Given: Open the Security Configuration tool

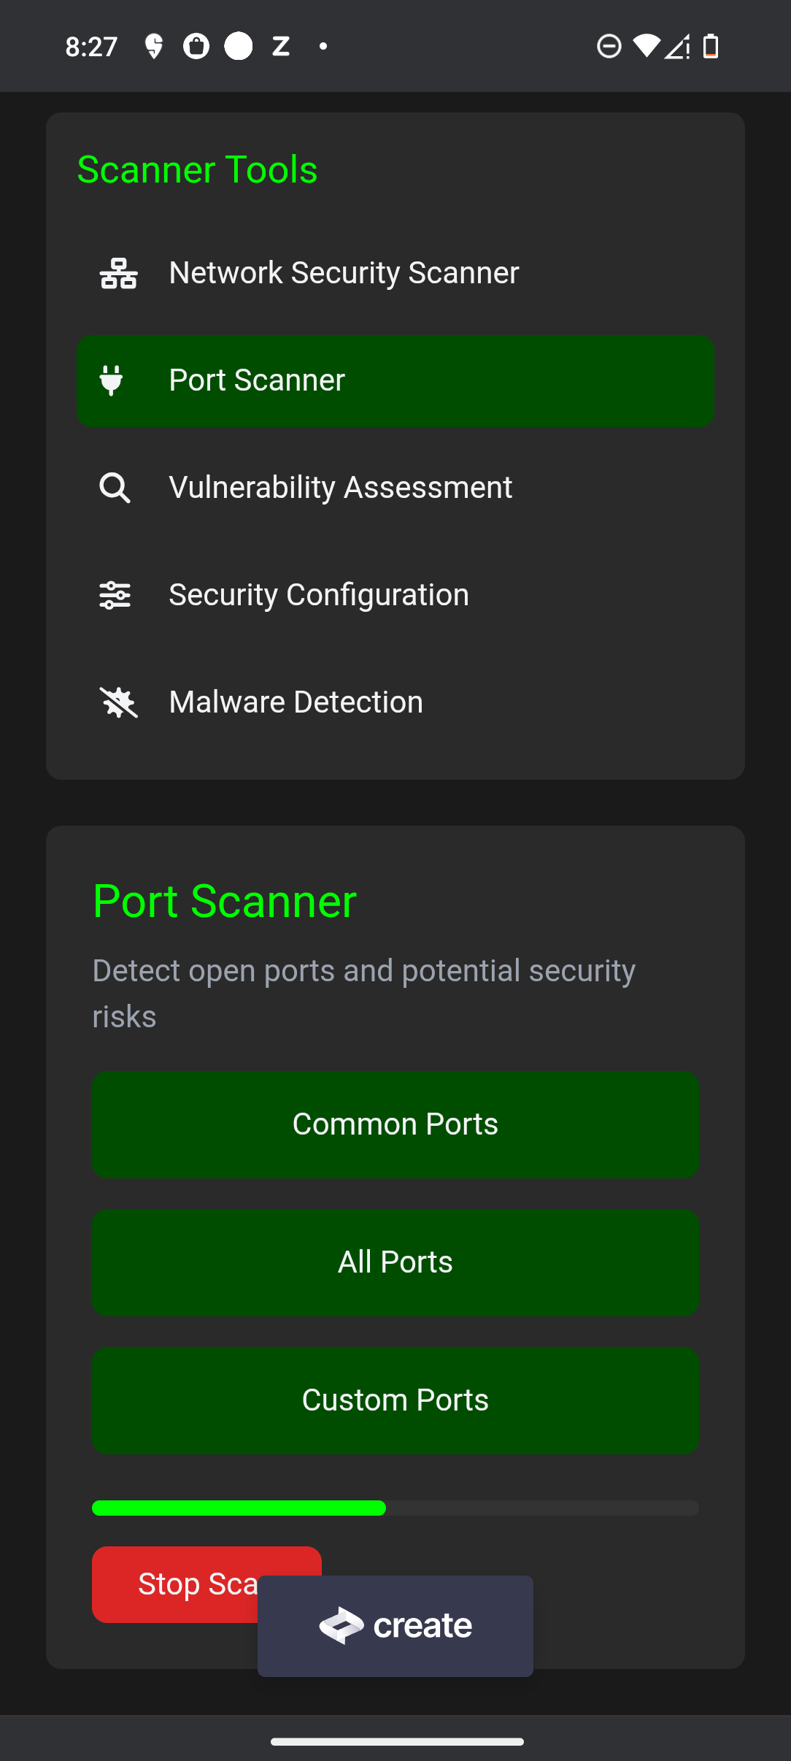Looking at the screenshot, I should 318,595.
